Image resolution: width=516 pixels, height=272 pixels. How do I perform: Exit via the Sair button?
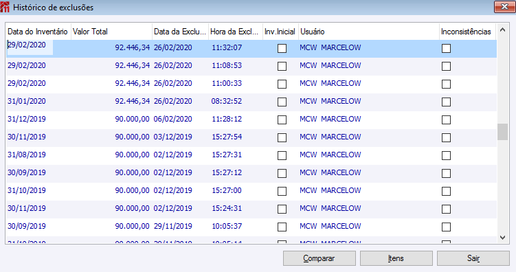point(473,258)
